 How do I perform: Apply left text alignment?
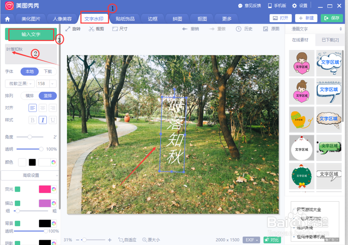pyautogui.click(x=32, y=108)
